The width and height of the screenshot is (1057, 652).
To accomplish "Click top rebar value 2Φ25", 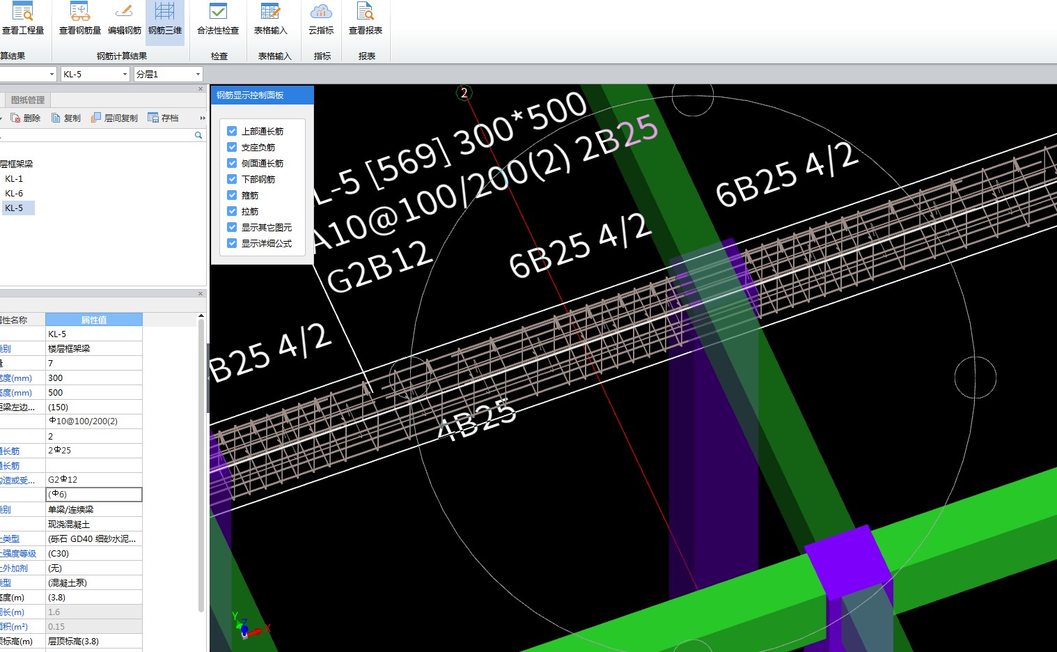I will 94,451.
